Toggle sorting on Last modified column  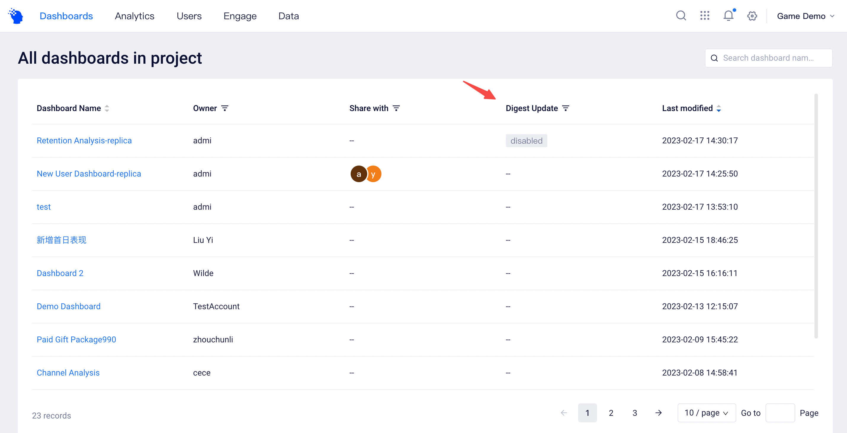tap(719, 108)
